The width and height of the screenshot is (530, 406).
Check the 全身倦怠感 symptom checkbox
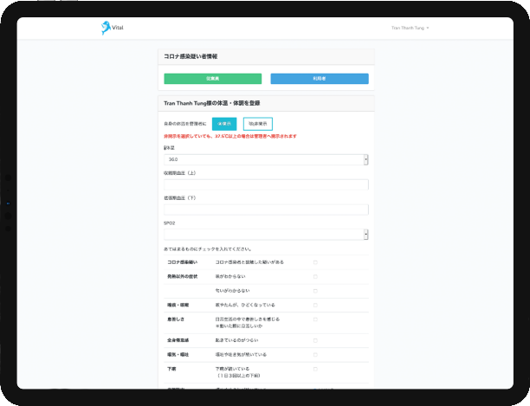pyautogui.click(x=315, y=340)
